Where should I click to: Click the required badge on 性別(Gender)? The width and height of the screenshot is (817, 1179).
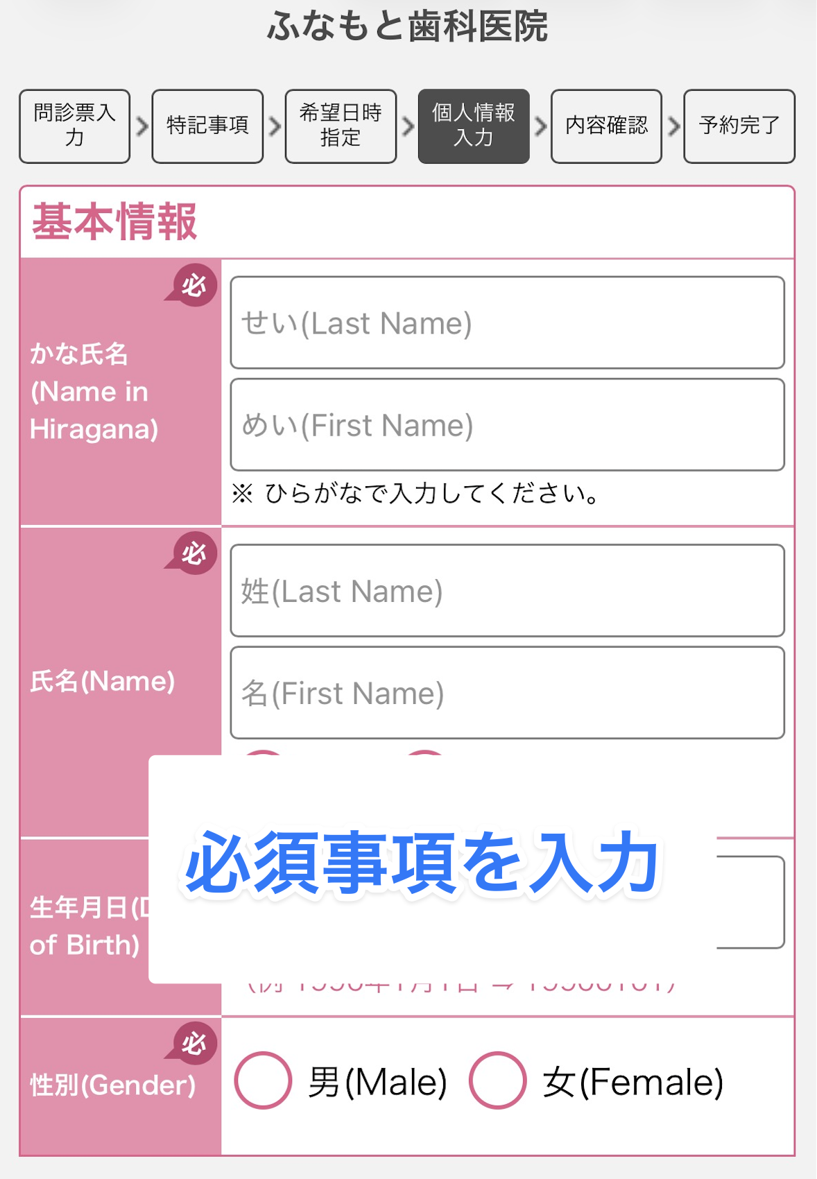193,1043
